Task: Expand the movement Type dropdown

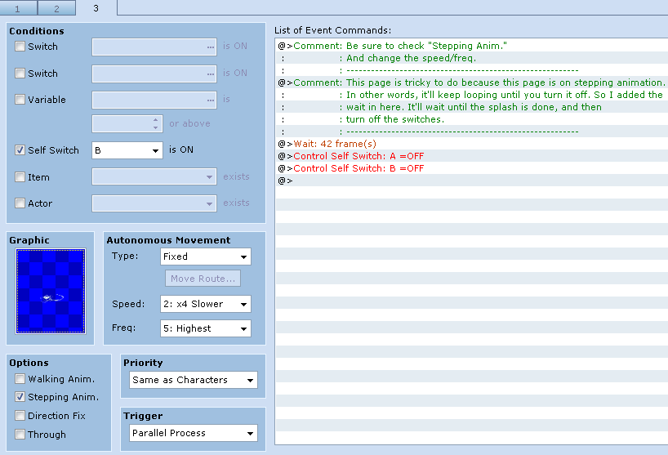Action: 205,256
